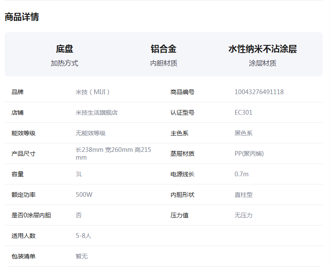Click the 商品编号 label
Screen dimensions: 330x267
(182, 92)
